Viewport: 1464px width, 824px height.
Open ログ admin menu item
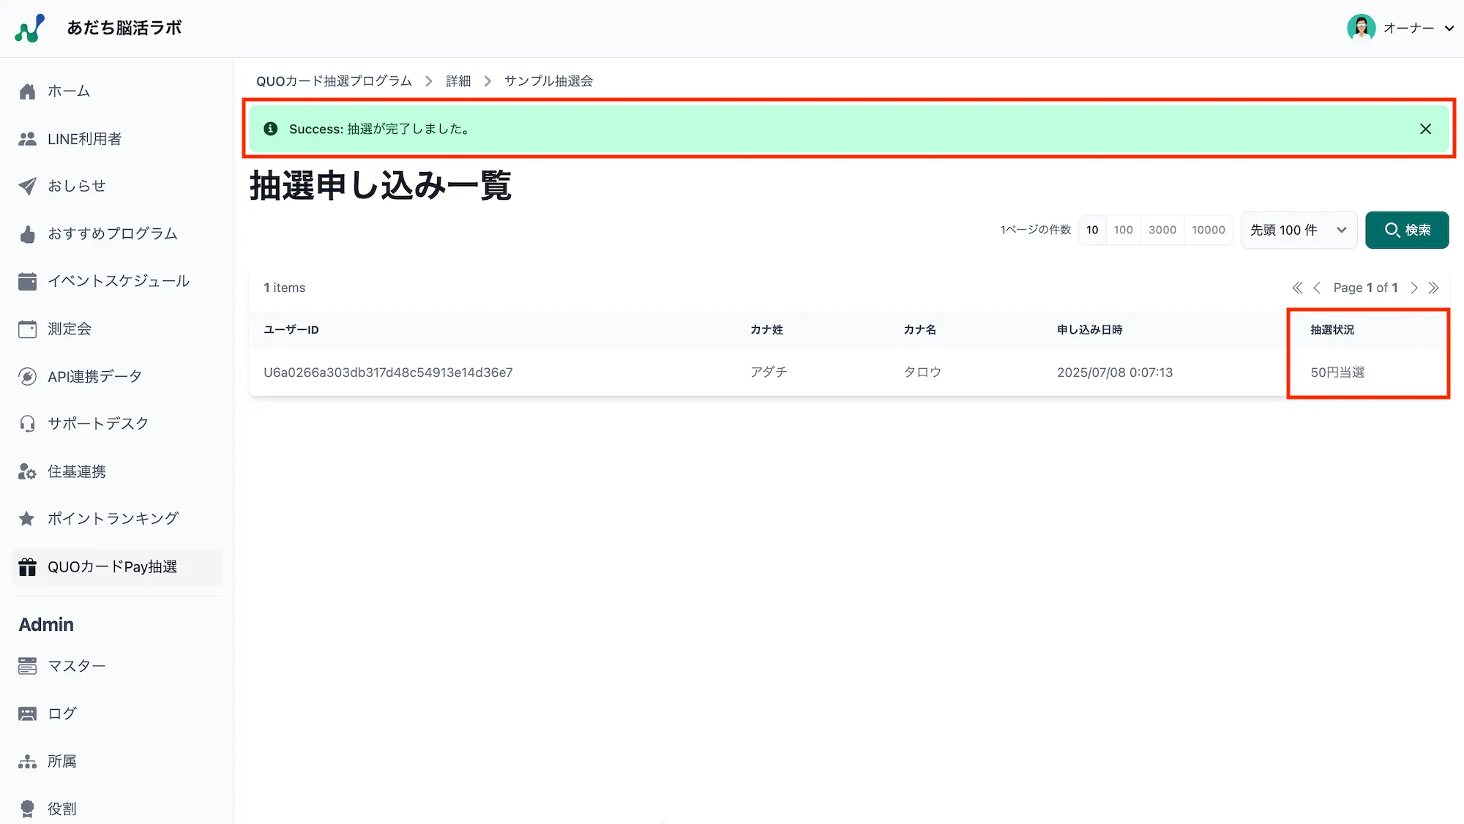click(117, 713)
